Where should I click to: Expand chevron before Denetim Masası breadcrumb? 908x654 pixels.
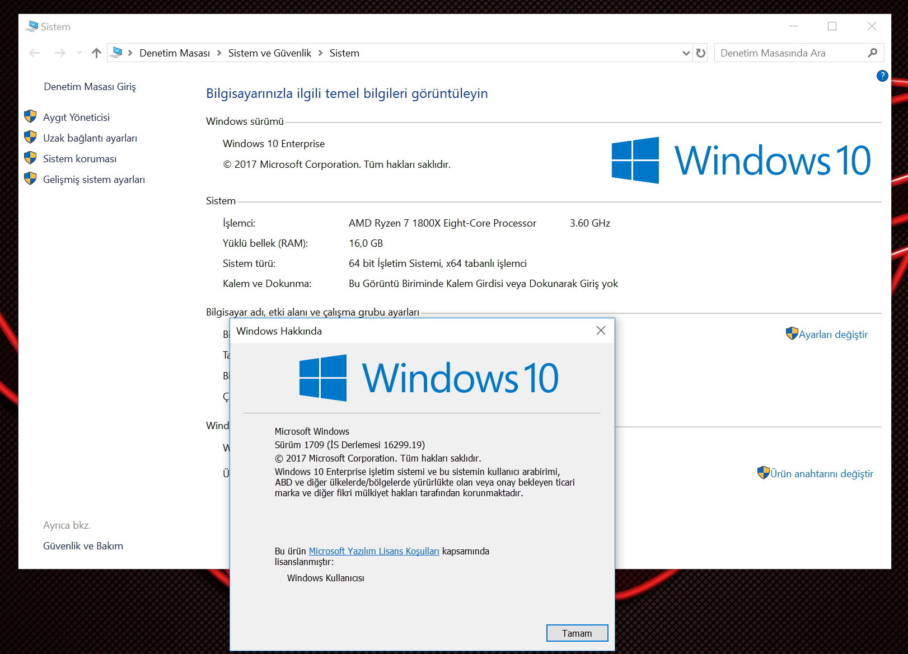point(130,53)
